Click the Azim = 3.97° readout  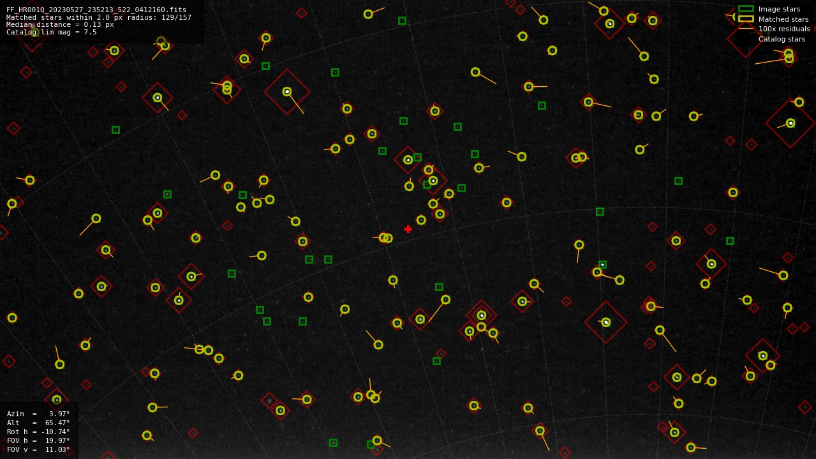pos(38,414)
